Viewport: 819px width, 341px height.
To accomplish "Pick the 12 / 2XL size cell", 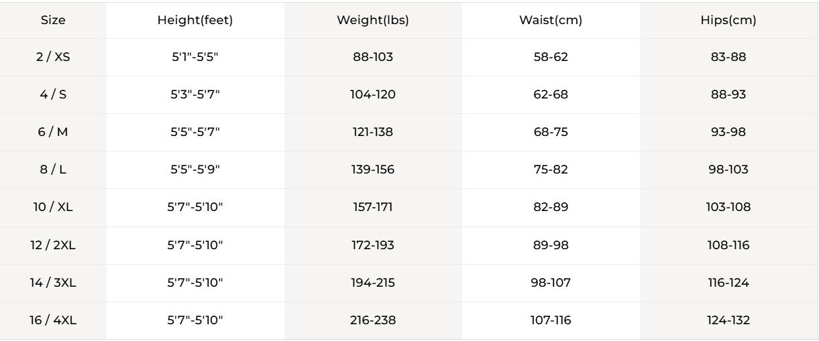I will 53,246.
